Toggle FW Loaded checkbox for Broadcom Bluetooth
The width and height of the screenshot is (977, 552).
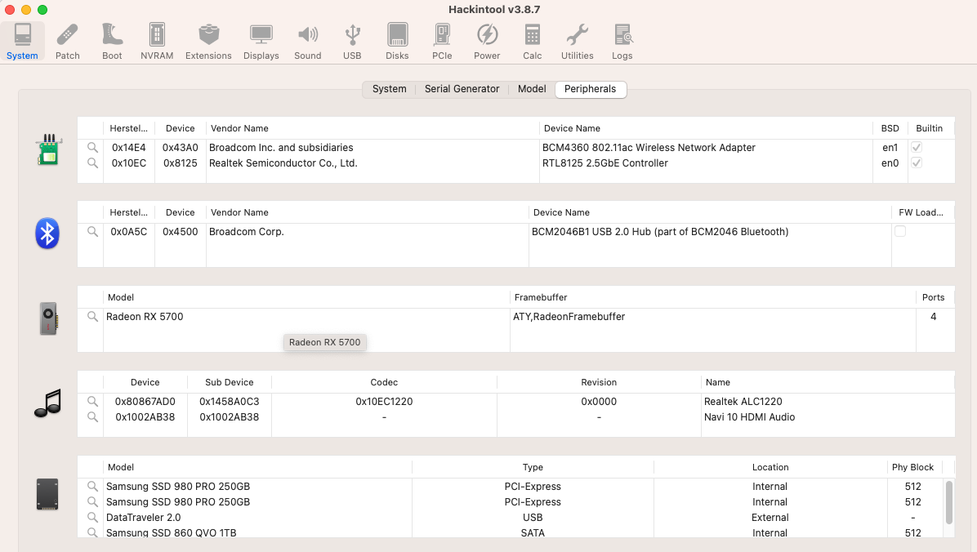coord(900,232)
